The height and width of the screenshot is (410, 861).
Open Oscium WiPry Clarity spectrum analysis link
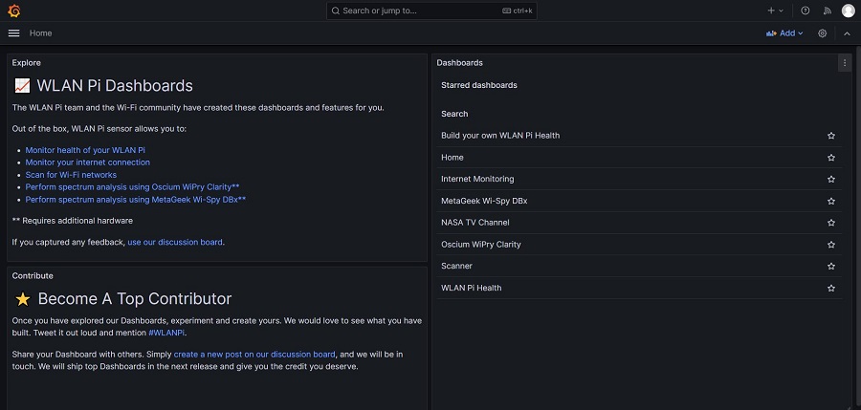tap(132, 187)
